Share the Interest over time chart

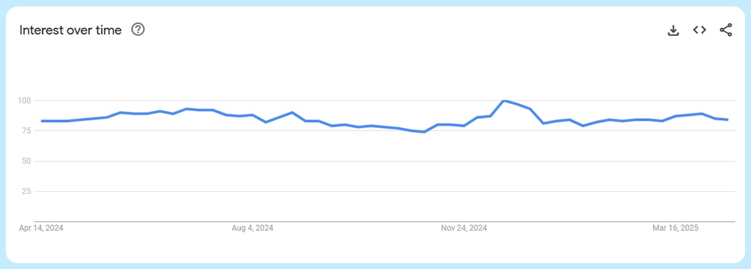(x=726, y=30)
